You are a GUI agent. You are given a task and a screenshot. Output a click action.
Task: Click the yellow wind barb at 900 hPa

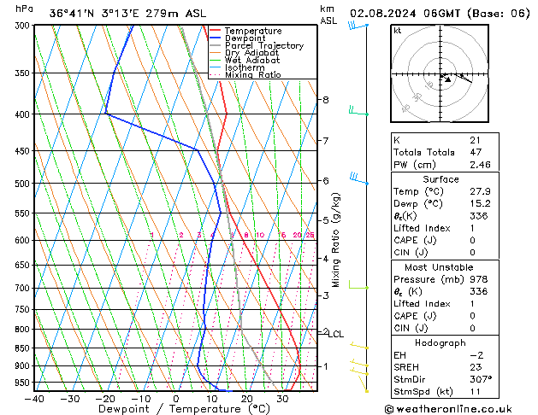pyautogui.click(x=359, y=364)
